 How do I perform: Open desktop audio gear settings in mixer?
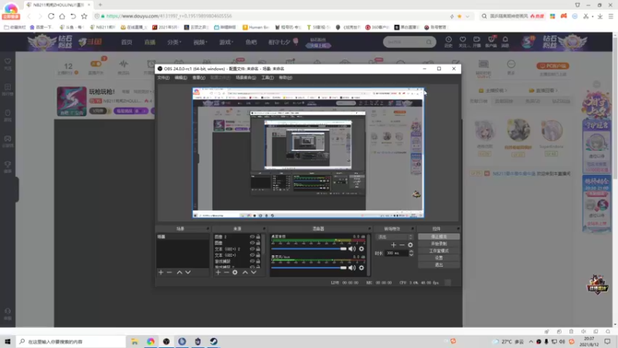[x=362, y=248]
